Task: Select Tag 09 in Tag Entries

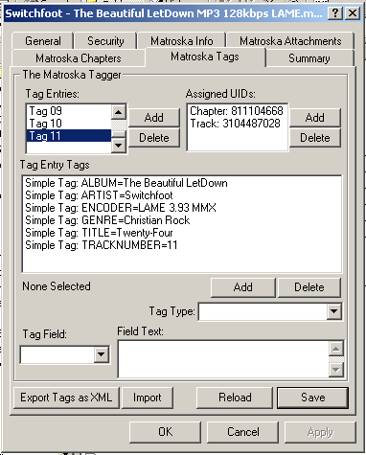Action: click(x=69, y=111)
